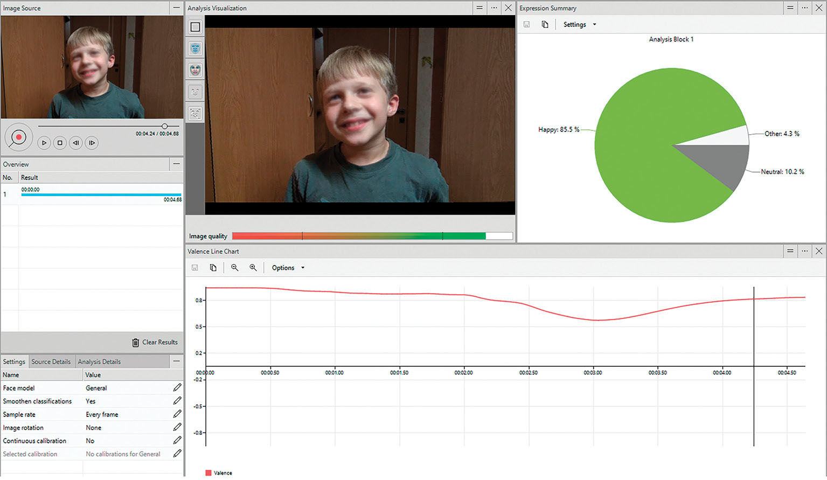Switch to the Source Details tab
Image resolution: width=827 pixels, height=480 pixels.
coord(51,362)
